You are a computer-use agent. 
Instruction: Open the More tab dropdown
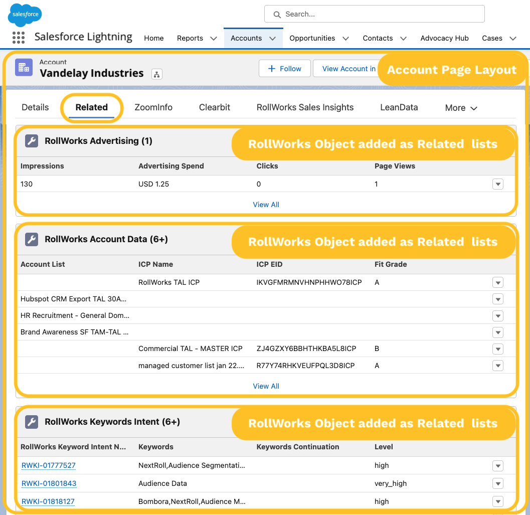[460, 107]
